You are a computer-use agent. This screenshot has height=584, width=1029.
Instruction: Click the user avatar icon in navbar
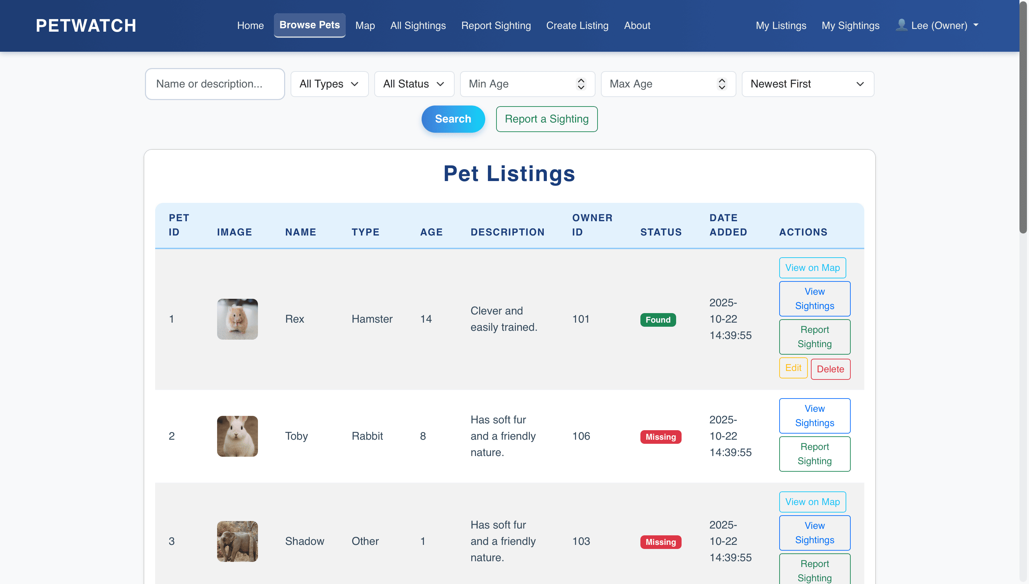tap(901, 25)
